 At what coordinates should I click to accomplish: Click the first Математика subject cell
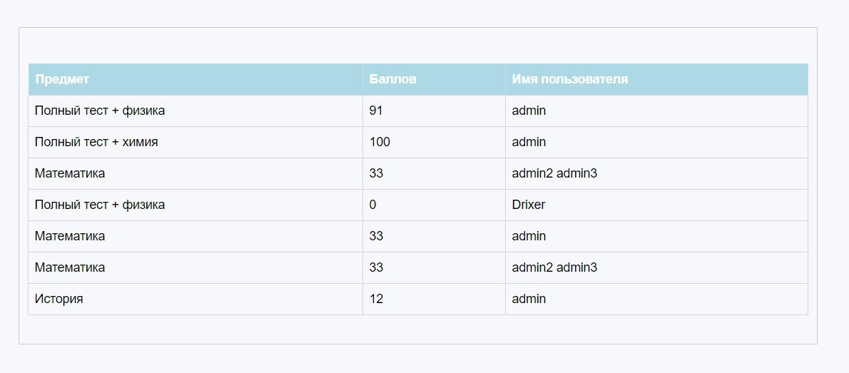tap(195, 174)
